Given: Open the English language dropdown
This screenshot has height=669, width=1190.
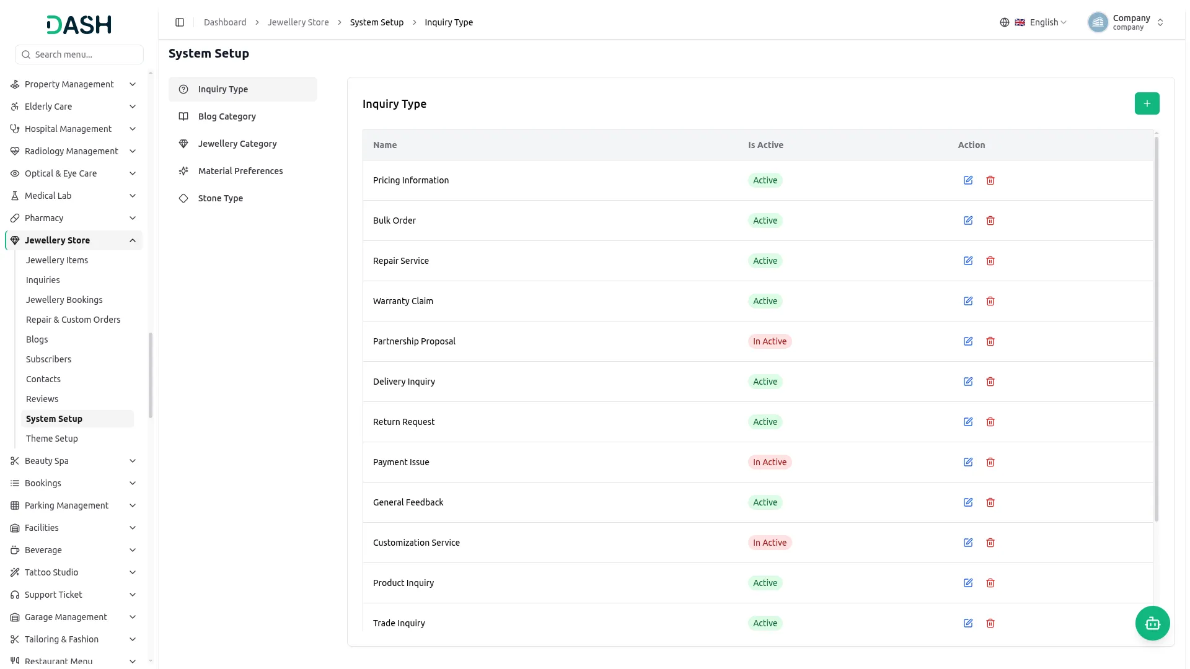Looking at the screenshot, I should tap(1041, 22).
